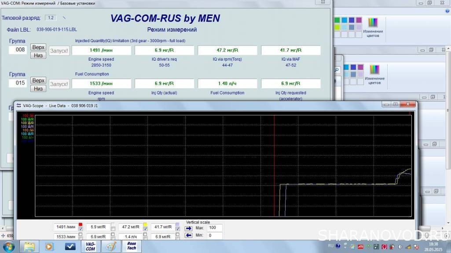Toggle the checkbox beside 47.2 мг/R trace
Viewport: 451px width, 253px height.
(x=145, y=229)
